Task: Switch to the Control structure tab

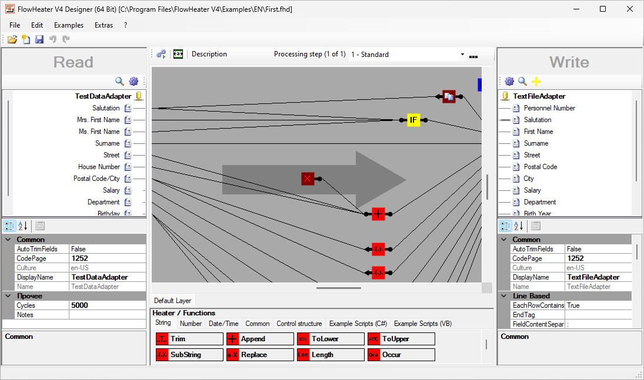Action: tap(299, 324)
